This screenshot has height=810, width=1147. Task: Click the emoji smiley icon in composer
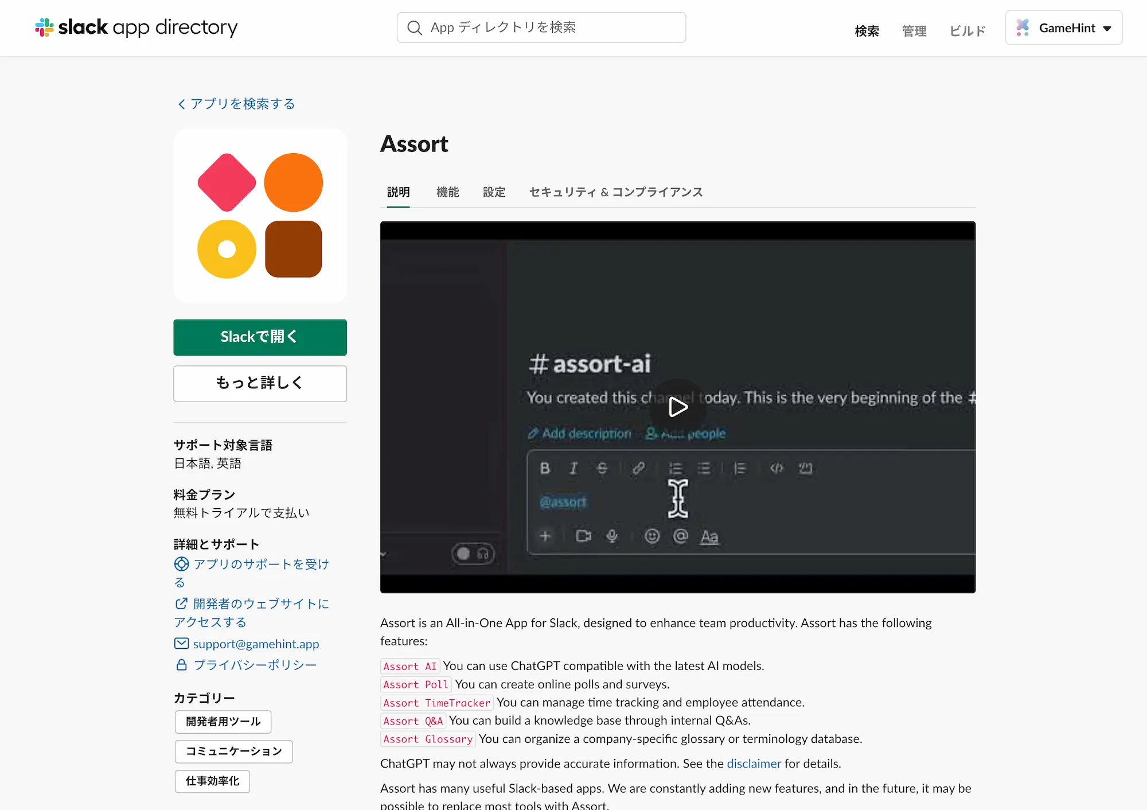651,536
